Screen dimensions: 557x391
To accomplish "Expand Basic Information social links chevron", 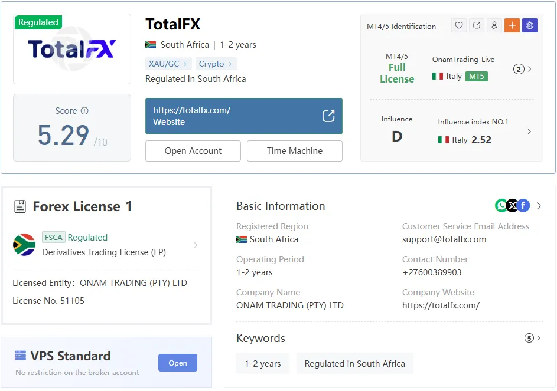I will coord(539,206).
